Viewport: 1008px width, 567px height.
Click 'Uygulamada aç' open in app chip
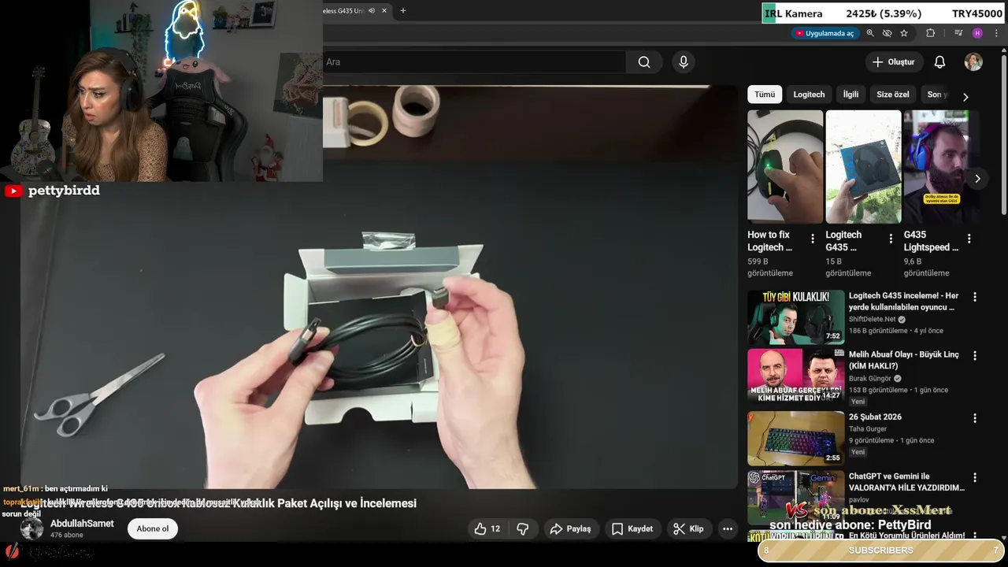tap(825, 34)
